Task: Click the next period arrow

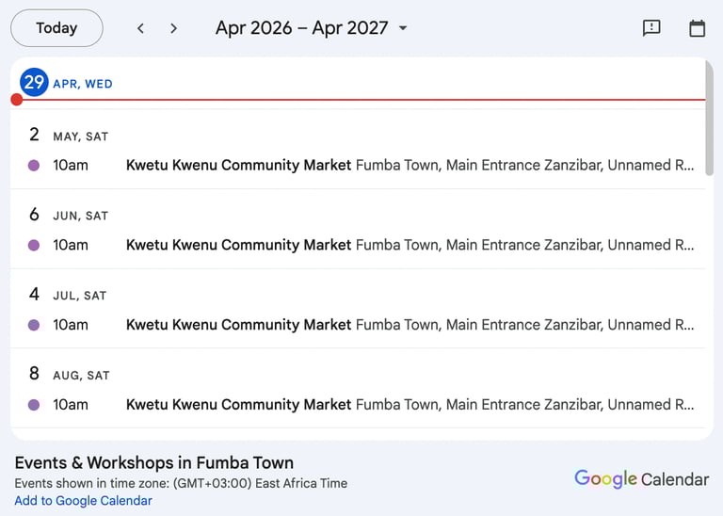Action: pos(173,28)
